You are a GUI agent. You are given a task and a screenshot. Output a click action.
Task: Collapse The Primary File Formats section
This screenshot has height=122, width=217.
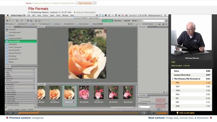click(173, 79)
